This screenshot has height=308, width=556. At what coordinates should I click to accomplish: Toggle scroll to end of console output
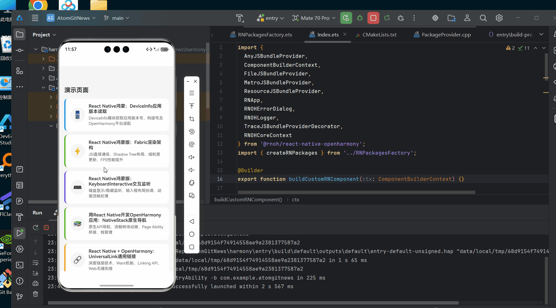pyautogui.click(x=35, y=273)
